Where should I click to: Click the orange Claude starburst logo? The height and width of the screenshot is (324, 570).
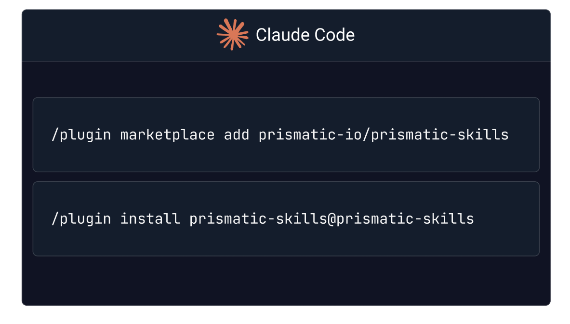(x=233, y=35)
